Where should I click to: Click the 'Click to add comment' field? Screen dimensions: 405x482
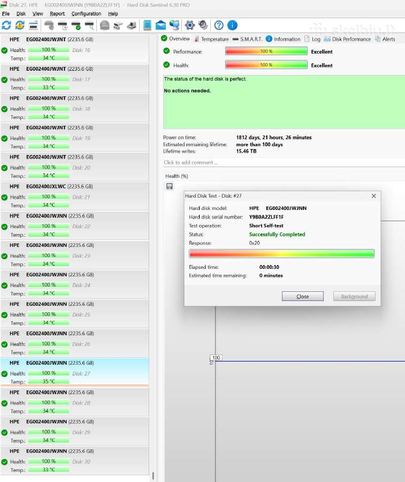(x=284, y=162)
